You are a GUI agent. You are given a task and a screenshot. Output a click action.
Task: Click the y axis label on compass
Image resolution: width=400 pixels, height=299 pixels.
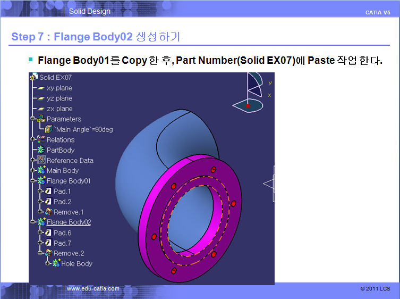(x=270, y=83)
